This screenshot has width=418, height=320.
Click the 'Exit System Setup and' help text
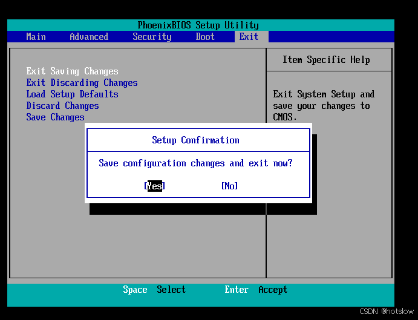click(324, 94)
